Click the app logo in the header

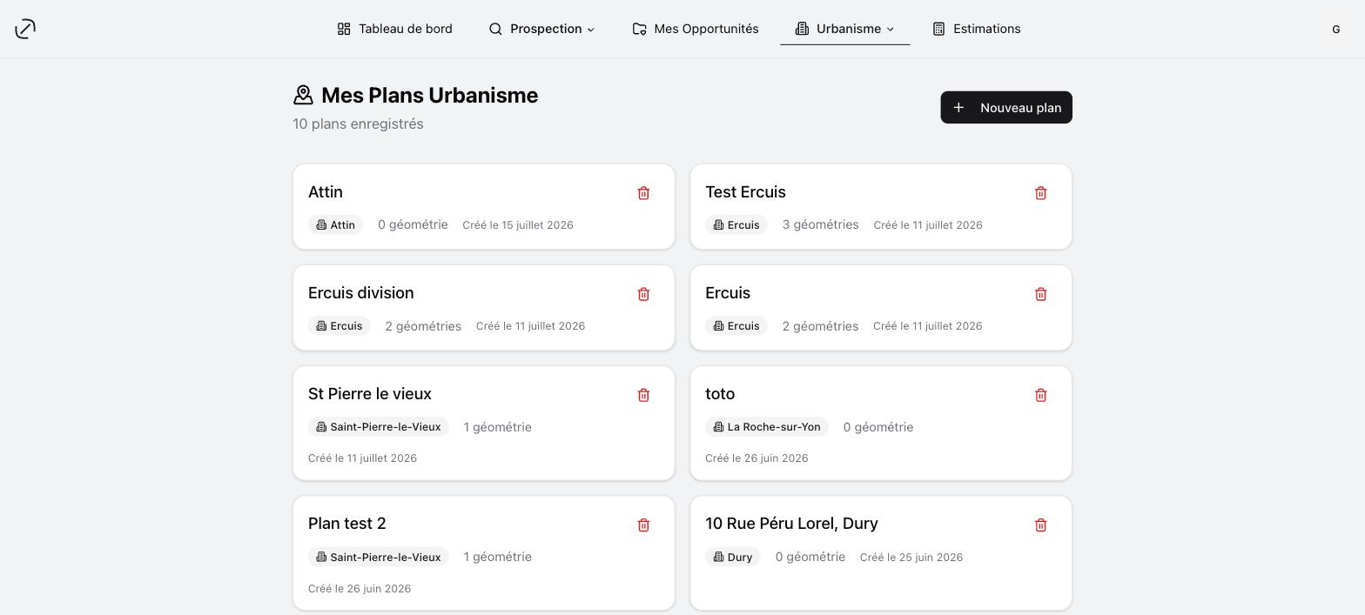(25, 29)
